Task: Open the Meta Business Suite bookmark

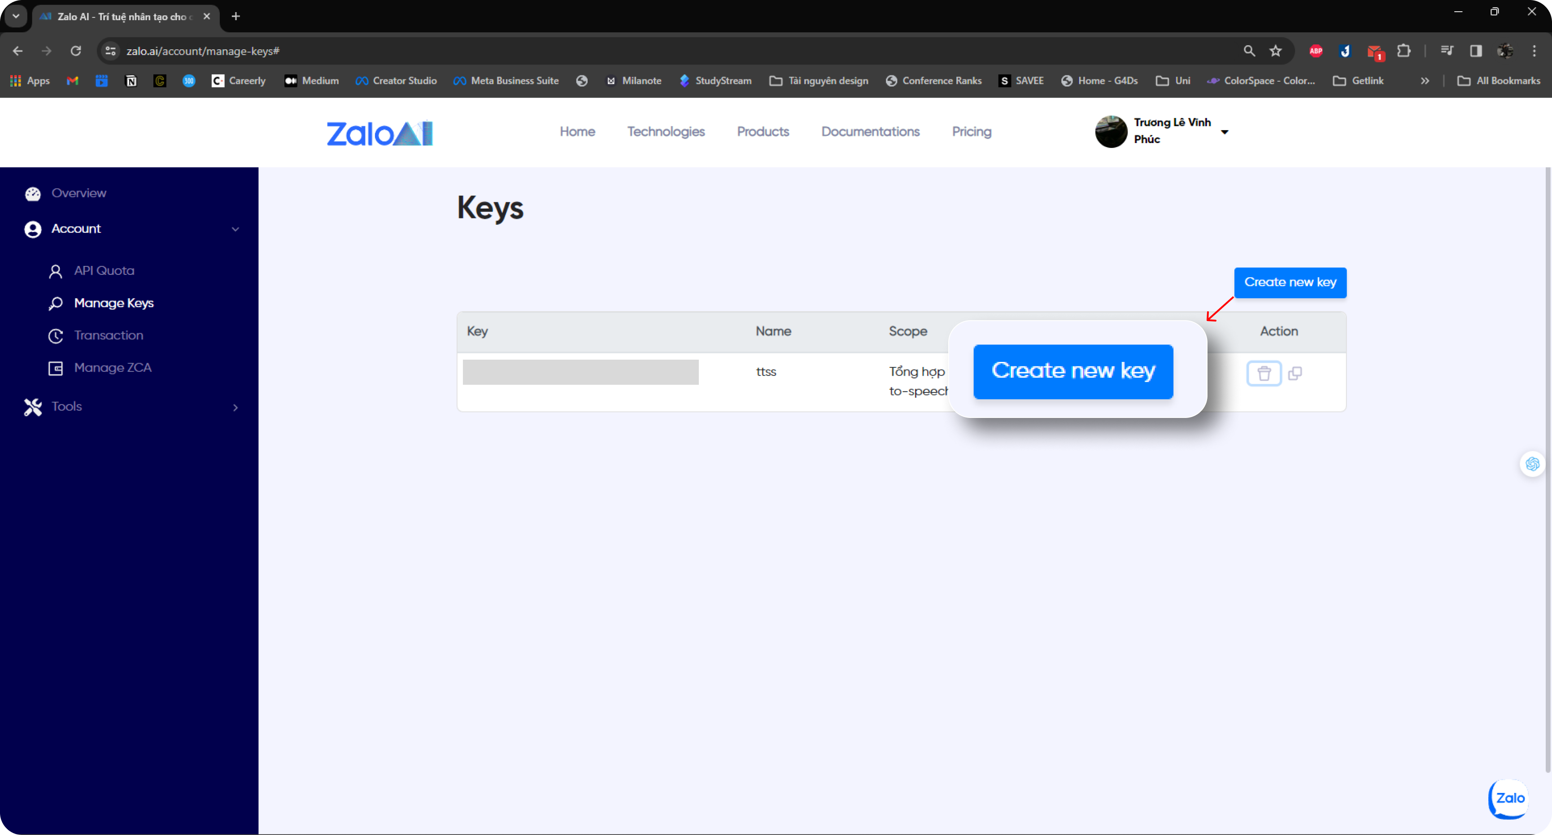Action: 506,81
